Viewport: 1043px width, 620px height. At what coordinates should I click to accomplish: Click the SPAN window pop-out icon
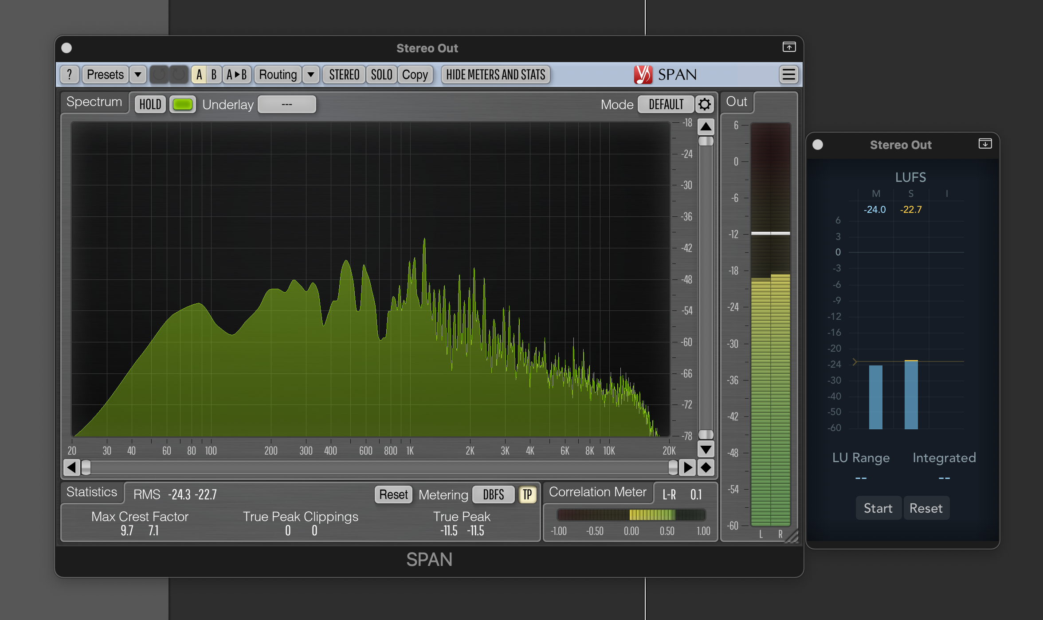pyautogui.click(x=789, y=47)
